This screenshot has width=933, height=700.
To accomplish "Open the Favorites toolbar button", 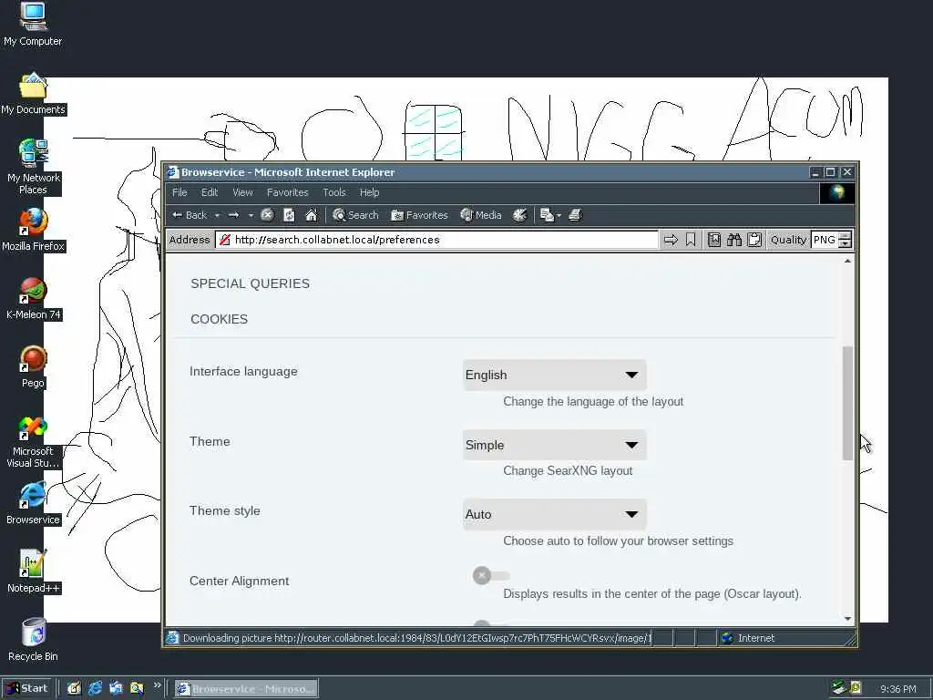I will (419, 215).
